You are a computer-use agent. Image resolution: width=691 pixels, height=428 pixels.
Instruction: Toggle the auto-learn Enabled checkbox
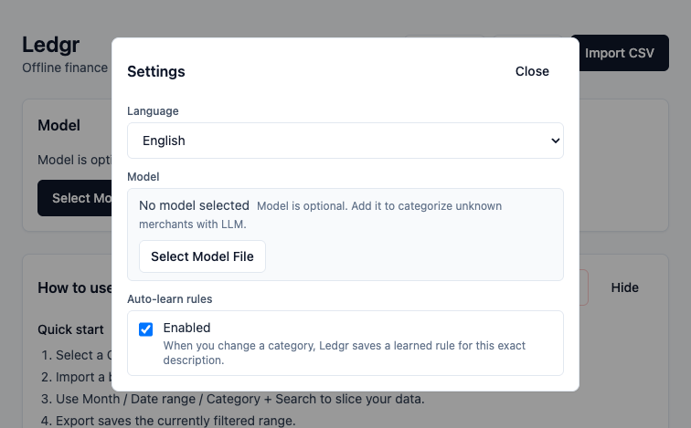coord(145,329)
